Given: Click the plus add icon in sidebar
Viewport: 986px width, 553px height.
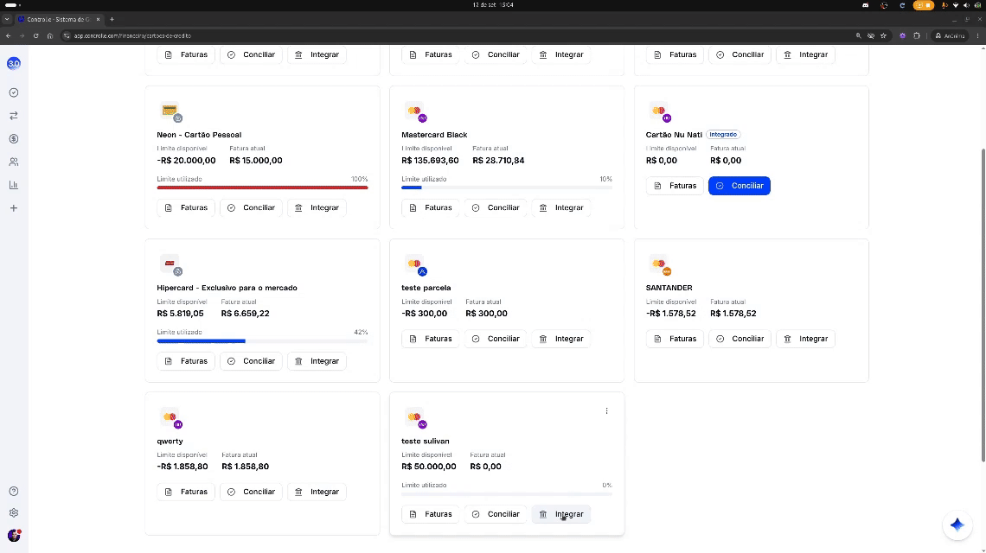Looking at the screenshot, I should point(14,208).
